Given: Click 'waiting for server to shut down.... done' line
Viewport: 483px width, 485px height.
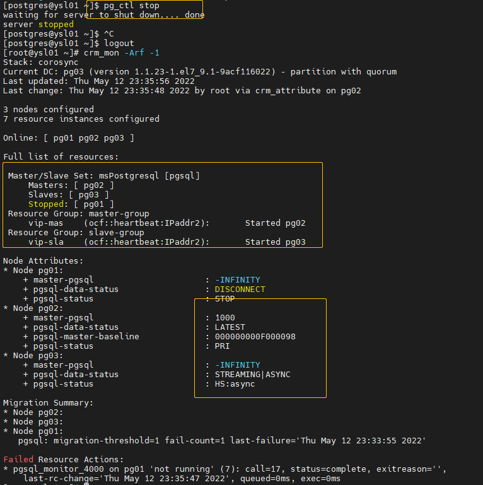Looking at the screenshot, I should [104, 15].
